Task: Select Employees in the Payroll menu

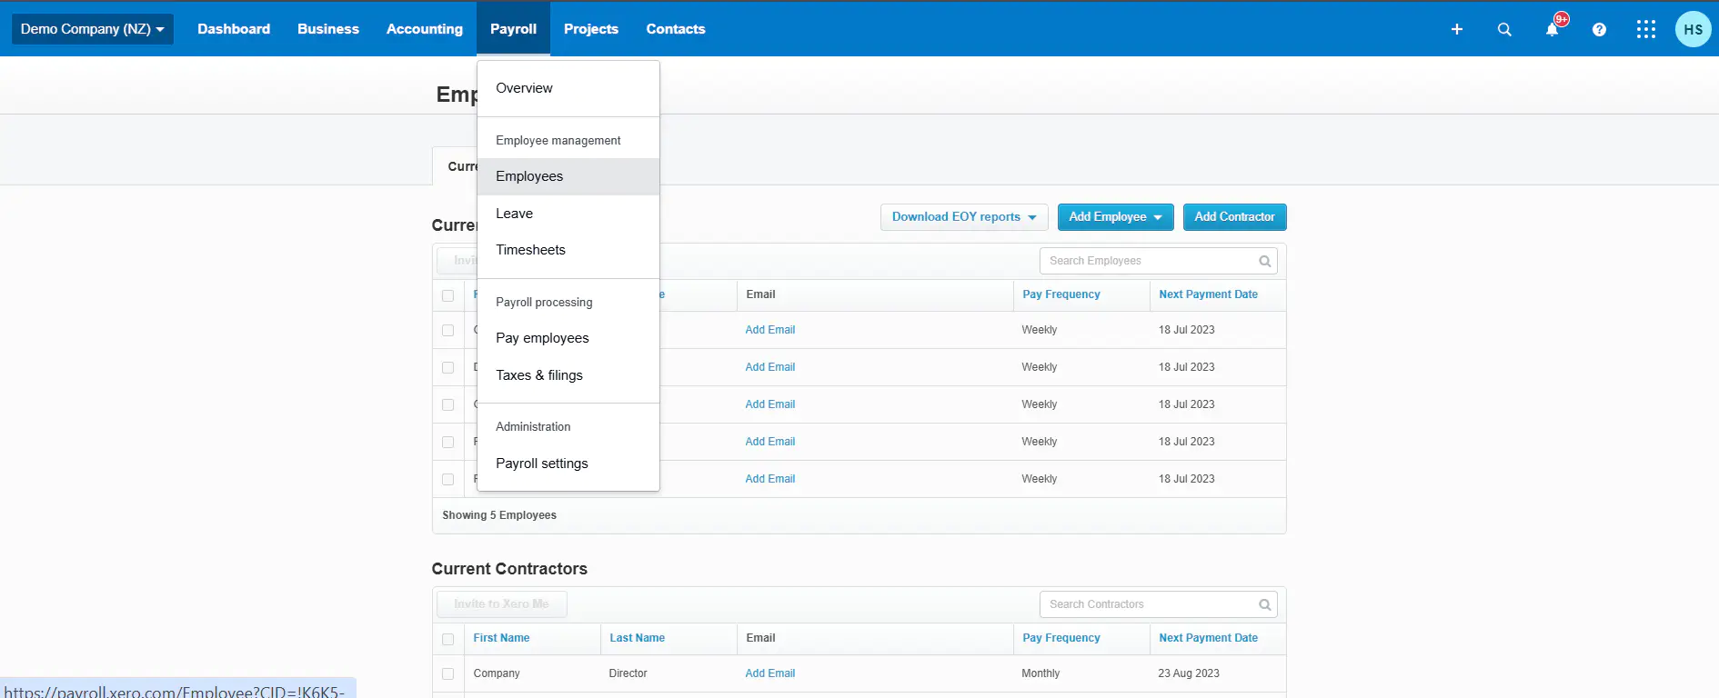Action: [x=568, y=176]
